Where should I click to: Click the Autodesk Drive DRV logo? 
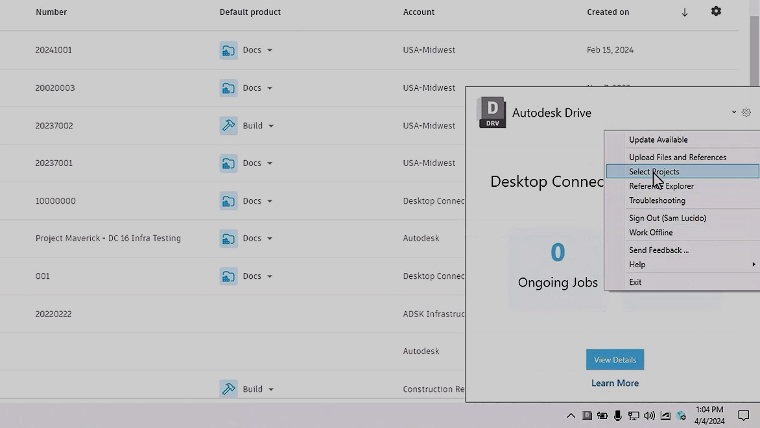pos(492,112)
